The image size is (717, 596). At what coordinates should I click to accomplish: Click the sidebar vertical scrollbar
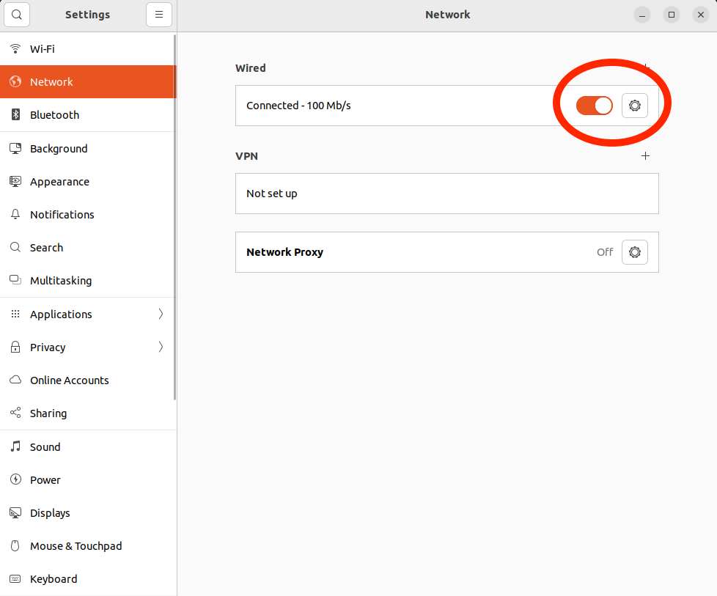(x=174, y=218)
